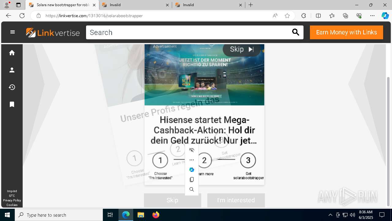Close the Solara new bootstrapper tab

coord(94,5)
